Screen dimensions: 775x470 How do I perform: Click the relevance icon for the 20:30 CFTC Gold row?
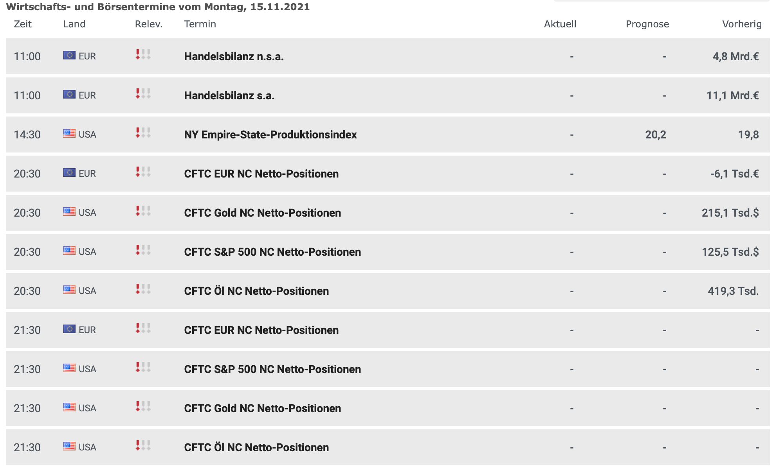(143, 211)
